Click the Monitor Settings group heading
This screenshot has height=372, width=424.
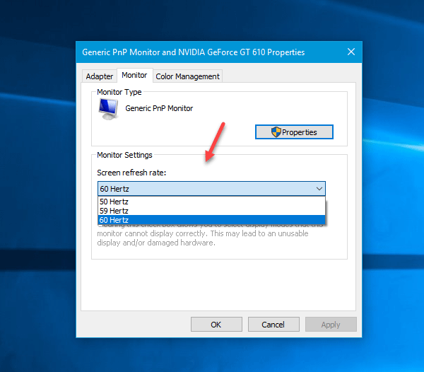(124, 155)
